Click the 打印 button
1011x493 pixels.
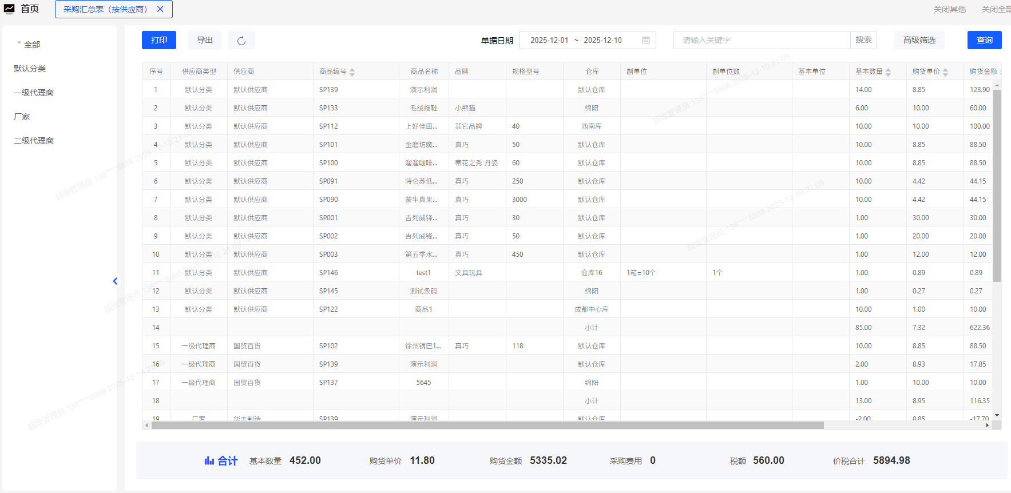tap(159, 40)
